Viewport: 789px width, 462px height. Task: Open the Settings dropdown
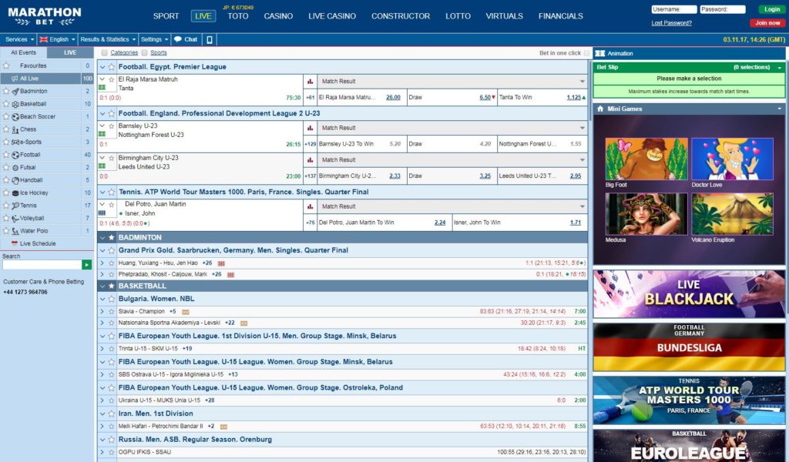(x=154, y=39)
